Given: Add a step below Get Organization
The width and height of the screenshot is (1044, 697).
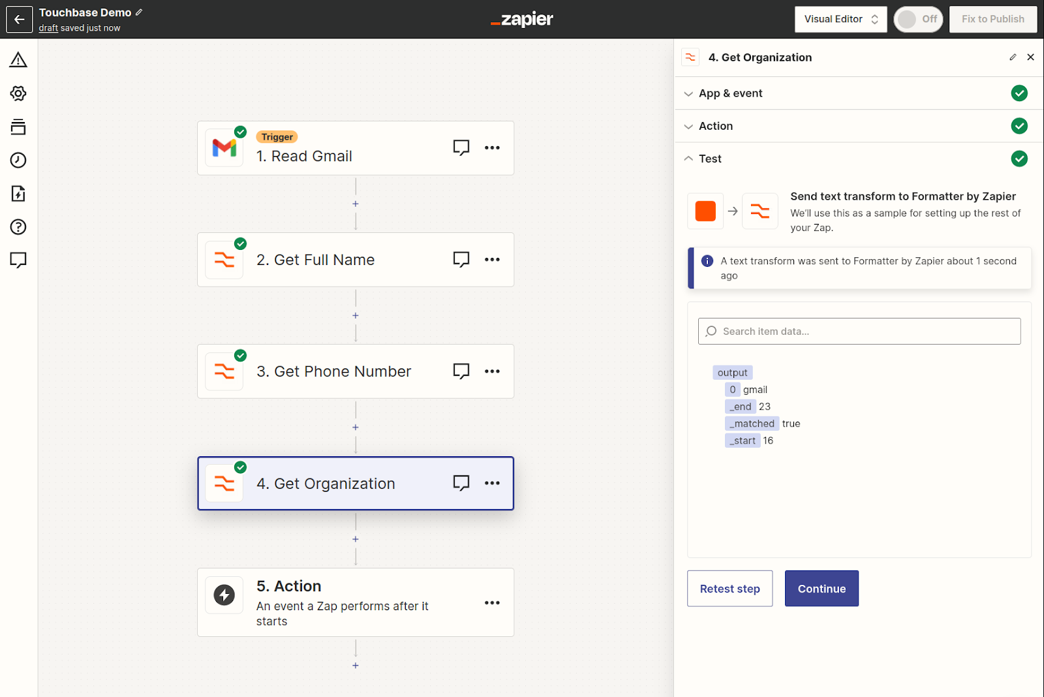Looking at the screenshot, I should pos(356,539).
